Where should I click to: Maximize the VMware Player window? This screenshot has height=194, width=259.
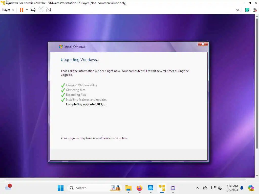(250, 3)
